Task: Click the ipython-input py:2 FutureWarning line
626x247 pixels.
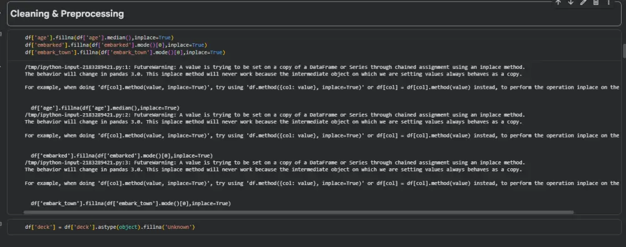Action: click(275, 115)
